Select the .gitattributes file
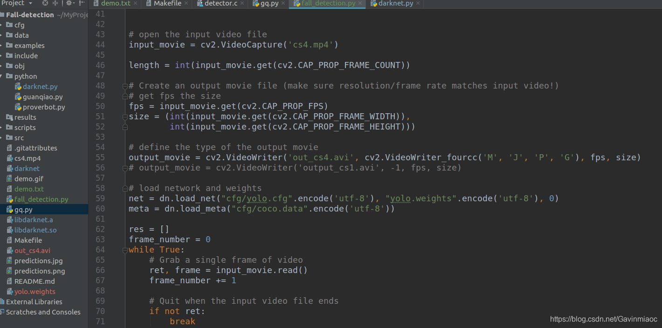Image resolution: width=662 pixels, height=328 pixels. (x=35, y=148)
